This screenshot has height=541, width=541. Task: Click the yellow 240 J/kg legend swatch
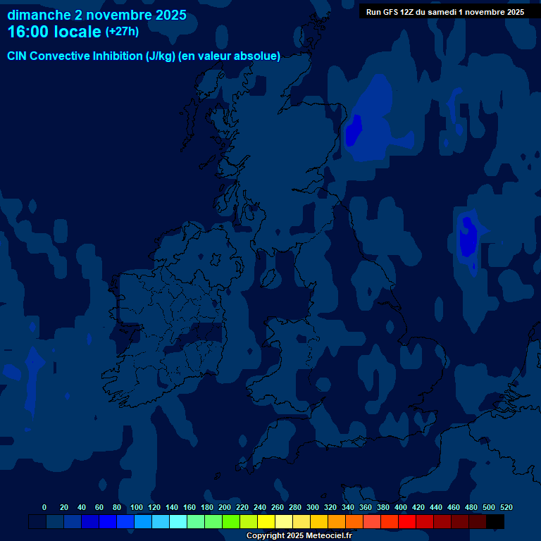coord(266,521)
